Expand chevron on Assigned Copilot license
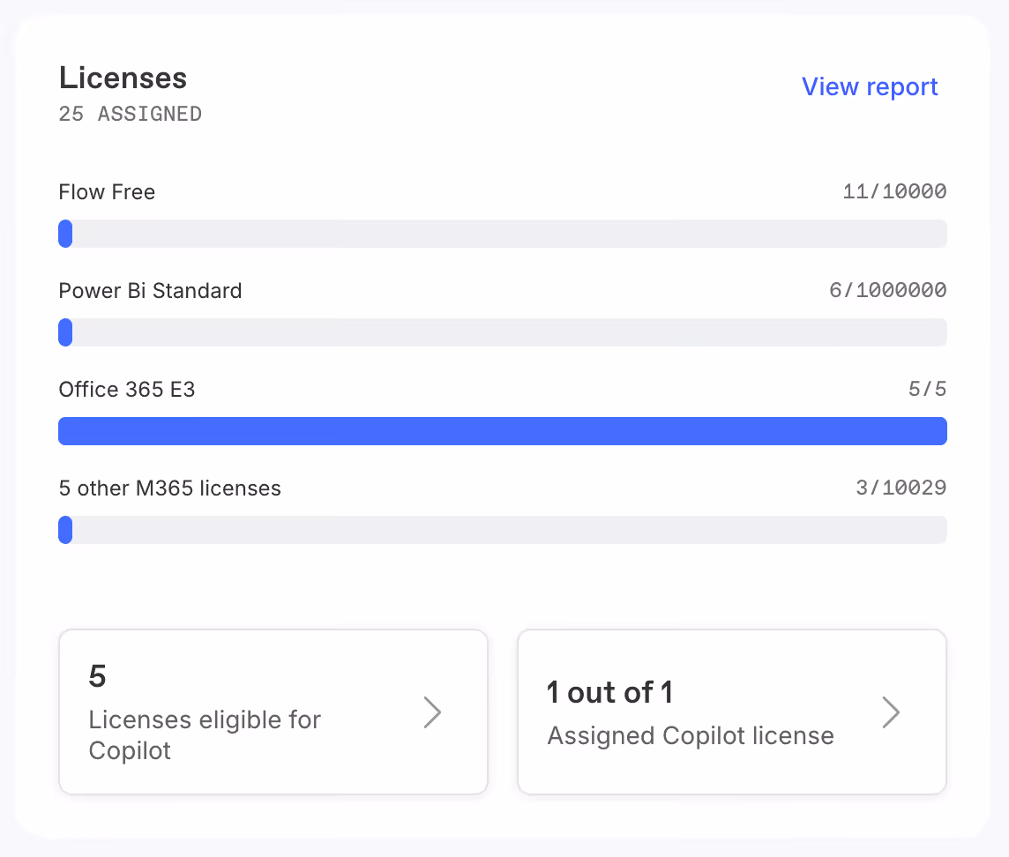This screenshot has width=1009, height=857. (891, 712)
